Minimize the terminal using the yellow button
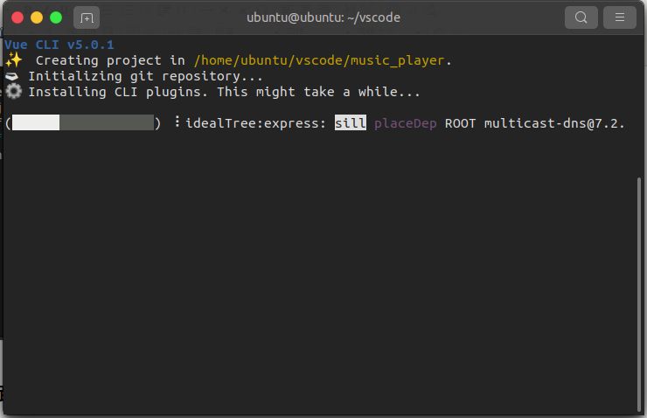The width and height of the screenshot is (647, 418). (x=37, y=17)
